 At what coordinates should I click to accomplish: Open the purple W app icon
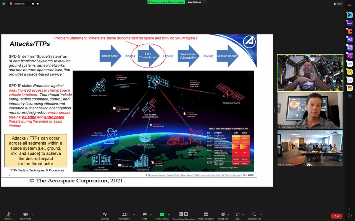click(x=350, y=39)
